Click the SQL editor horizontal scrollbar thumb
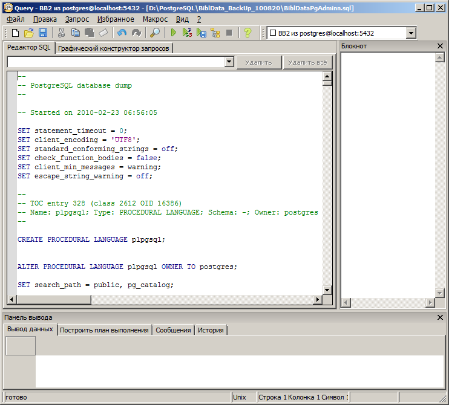Viewport: 449px width, 405px height. (54, 299)
